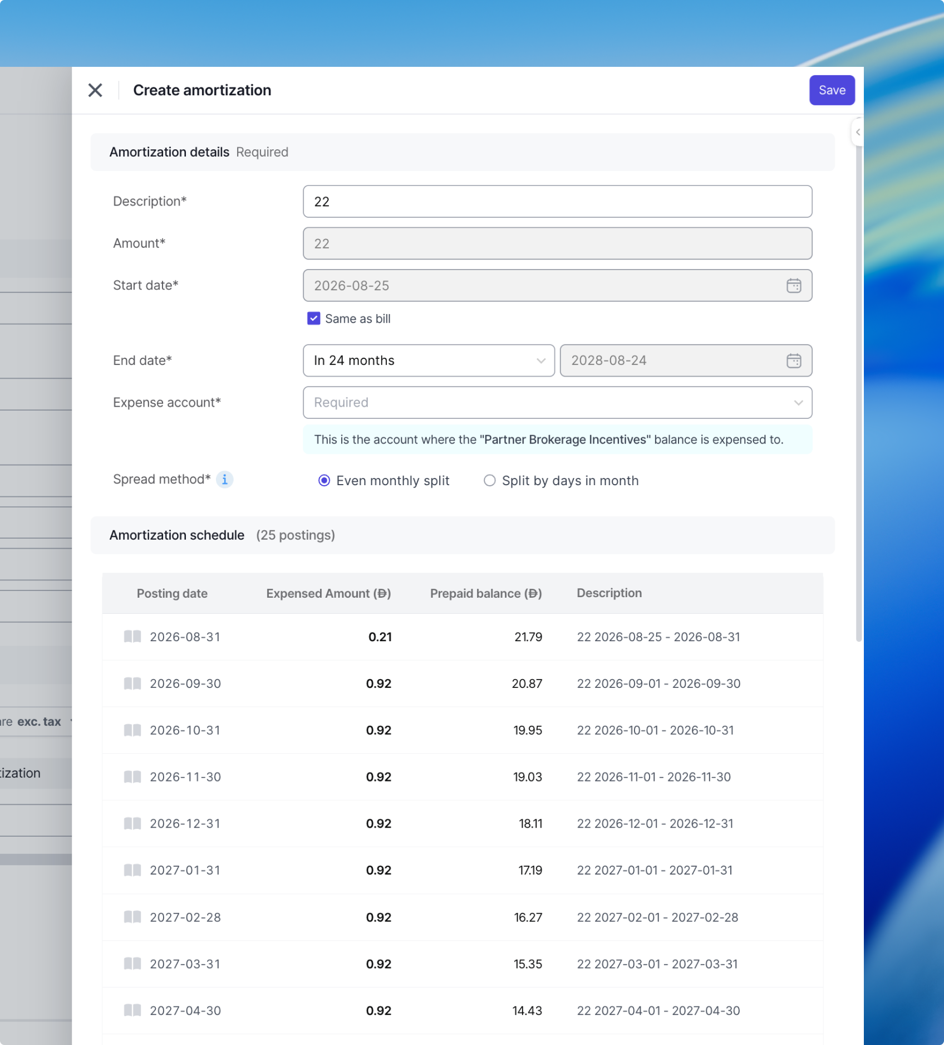Click the Posting date column header

(172, 594)
